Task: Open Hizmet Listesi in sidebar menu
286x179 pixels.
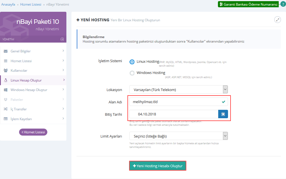Action: pyautogui.click(x=21, y=61)
